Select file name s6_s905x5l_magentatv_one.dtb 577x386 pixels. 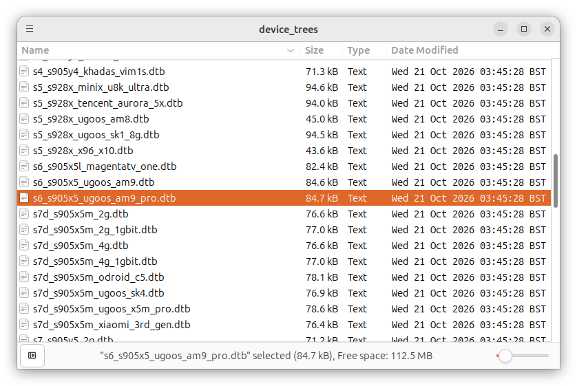[x=105, y=166]
